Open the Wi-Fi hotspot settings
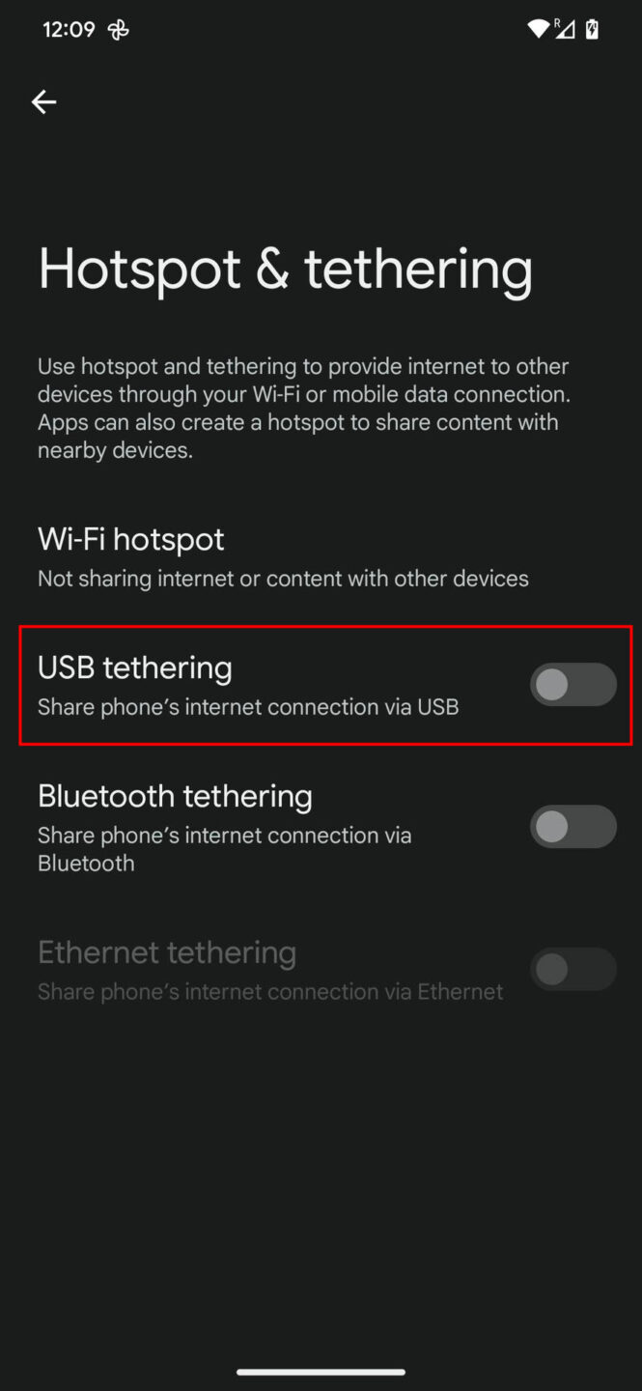 click(x=321, y=556)
